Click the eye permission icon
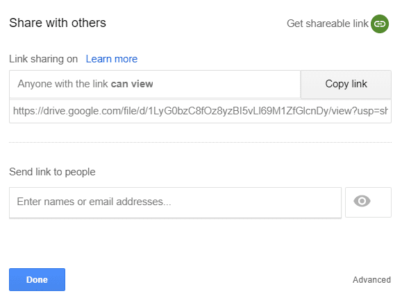402x307 pixels. coord(362,201)
